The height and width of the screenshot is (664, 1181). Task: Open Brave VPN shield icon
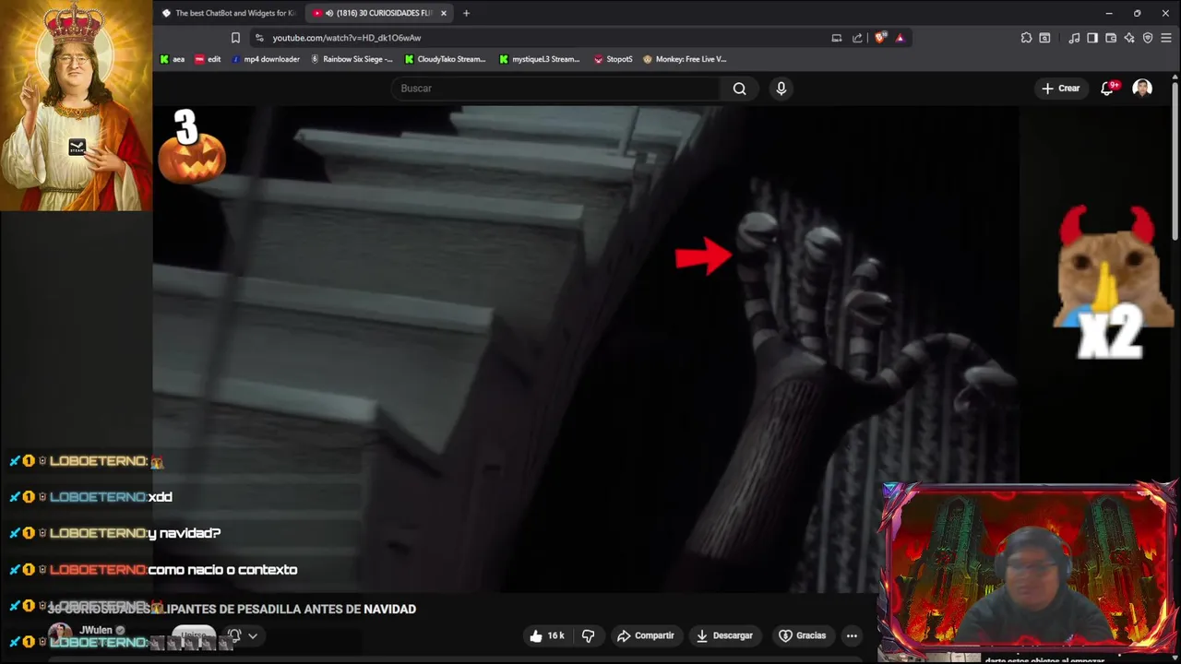point(1148,38)
